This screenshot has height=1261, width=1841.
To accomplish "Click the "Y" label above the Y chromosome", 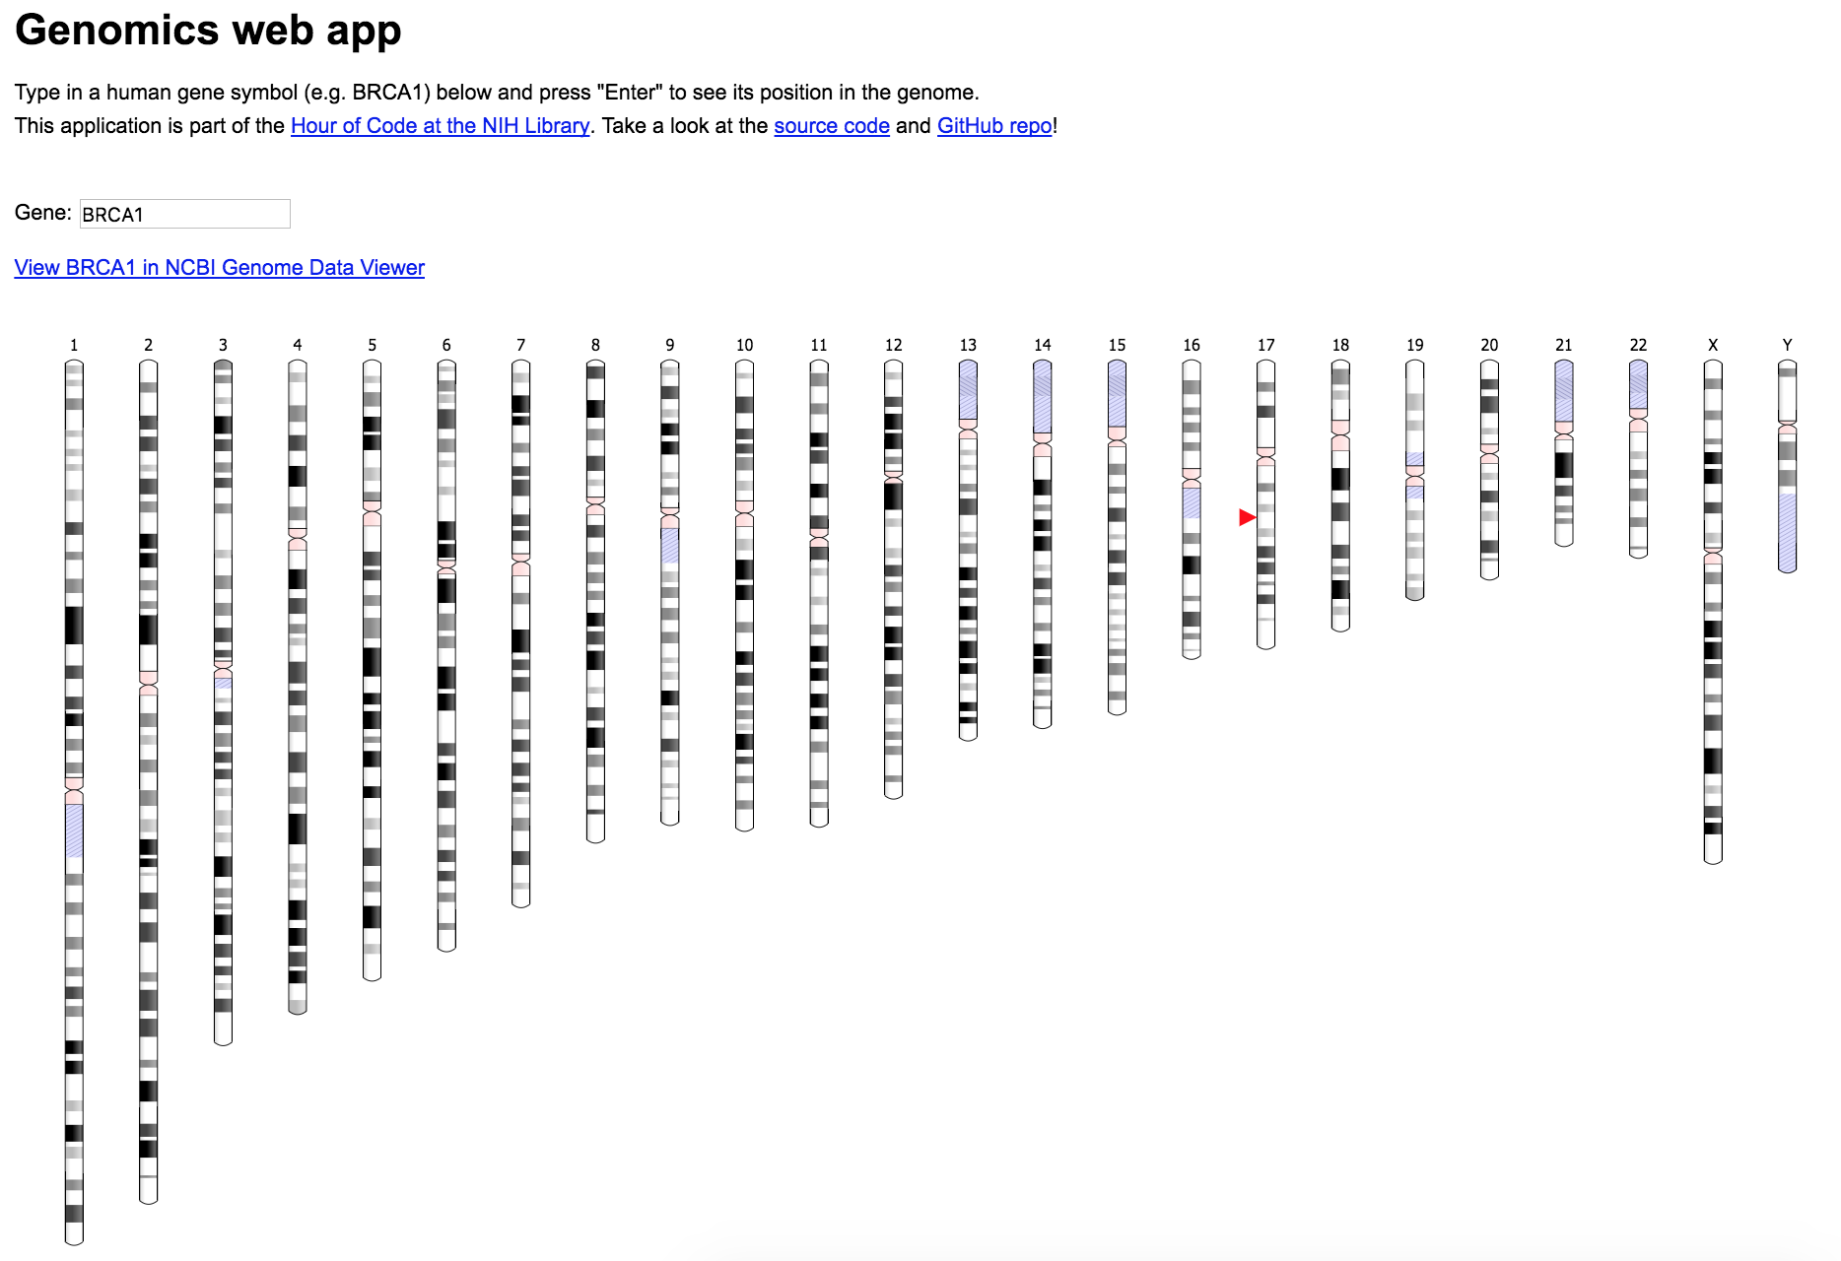I will [1788, 345].
